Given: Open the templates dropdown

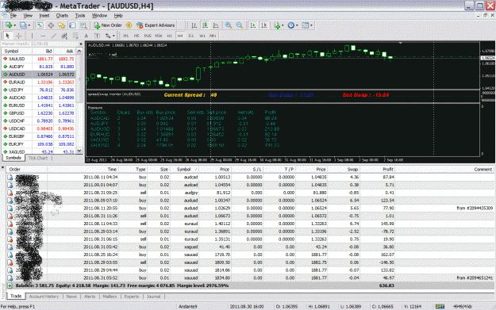Looking at the screenshot, I should (311, 25).
